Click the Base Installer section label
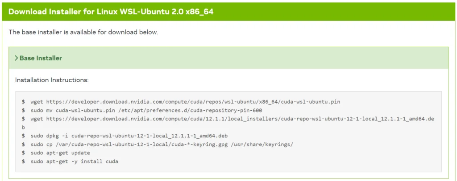The width and height of the screenshot is (457, 181). pos(41,58)
